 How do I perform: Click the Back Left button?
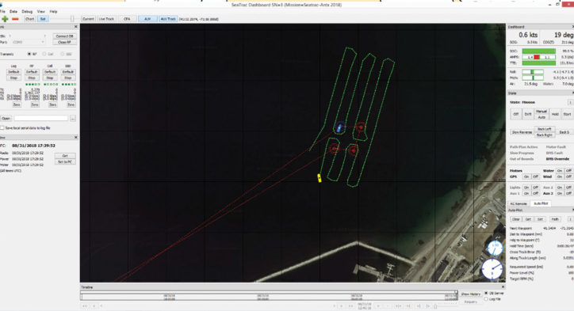pyautogui.click(x=545, y=129)
